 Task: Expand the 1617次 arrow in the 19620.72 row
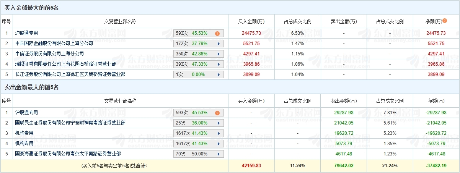219,134
